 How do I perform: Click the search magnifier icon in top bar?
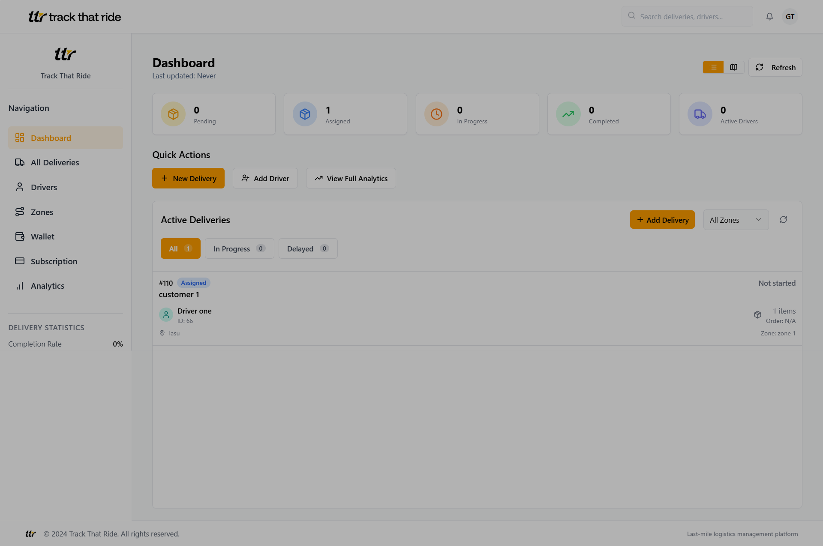[631, 15]
